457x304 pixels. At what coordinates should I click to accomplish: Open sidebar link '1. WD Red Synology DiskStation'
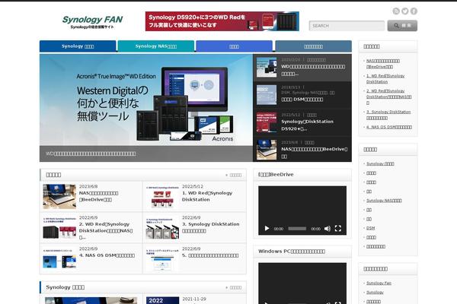click(x=385, y=79)
